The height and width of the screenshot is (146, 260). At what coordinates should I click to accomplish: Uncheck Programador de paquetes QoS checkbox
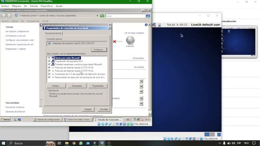(x=49, y=61)
